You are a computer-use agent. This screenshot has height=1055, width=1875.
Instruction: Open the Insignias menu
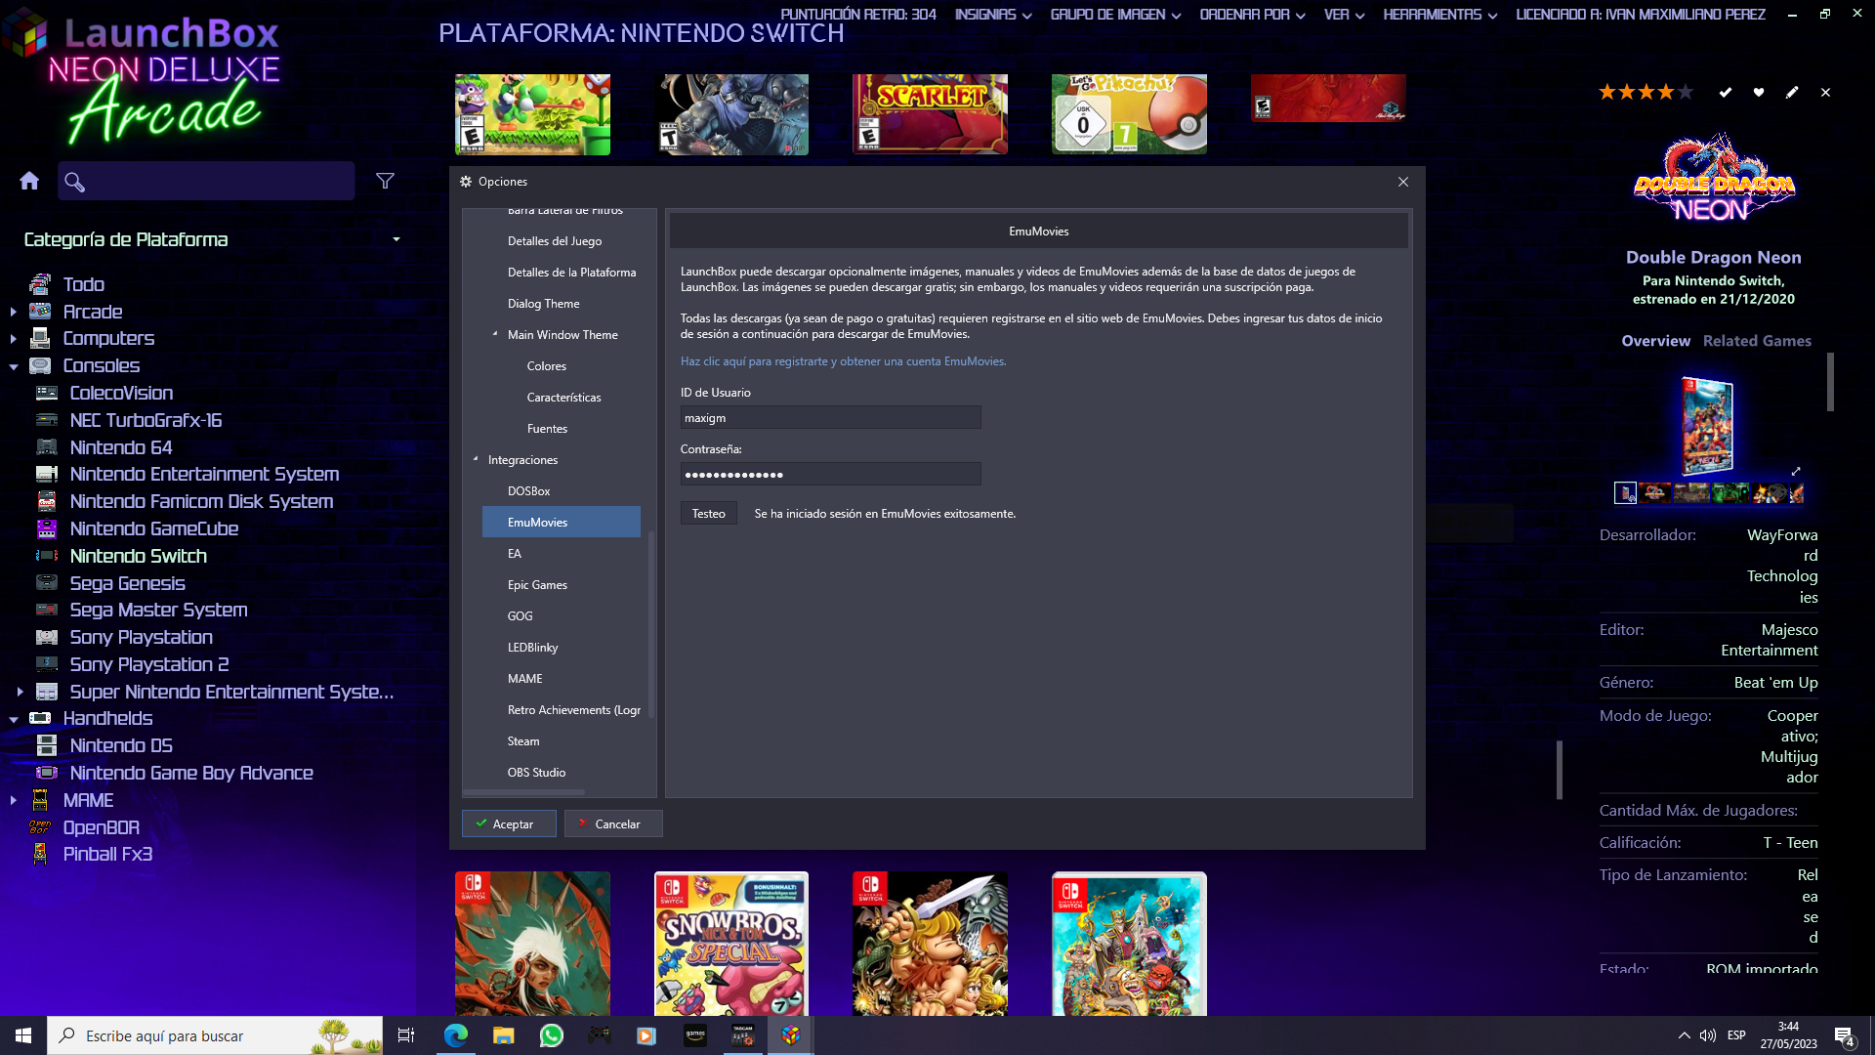(x=992, y=15)
